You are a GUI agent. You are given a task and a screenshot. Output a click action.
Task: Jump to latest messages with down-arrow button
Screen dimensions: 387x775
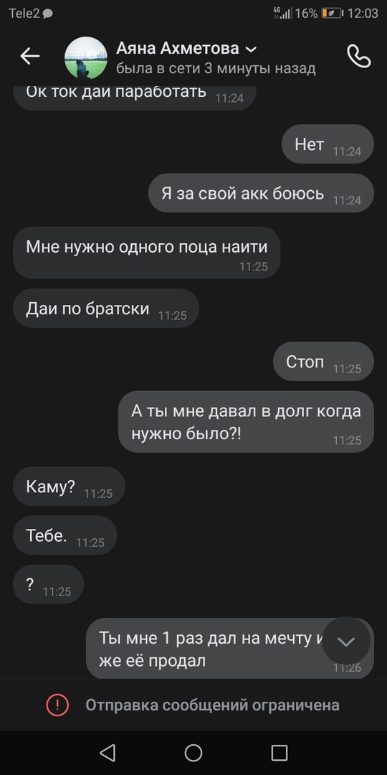[346, 641]
